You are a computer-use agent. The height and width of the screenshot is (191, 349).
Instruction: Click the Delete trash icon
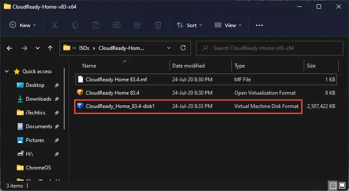click(158, 25)
